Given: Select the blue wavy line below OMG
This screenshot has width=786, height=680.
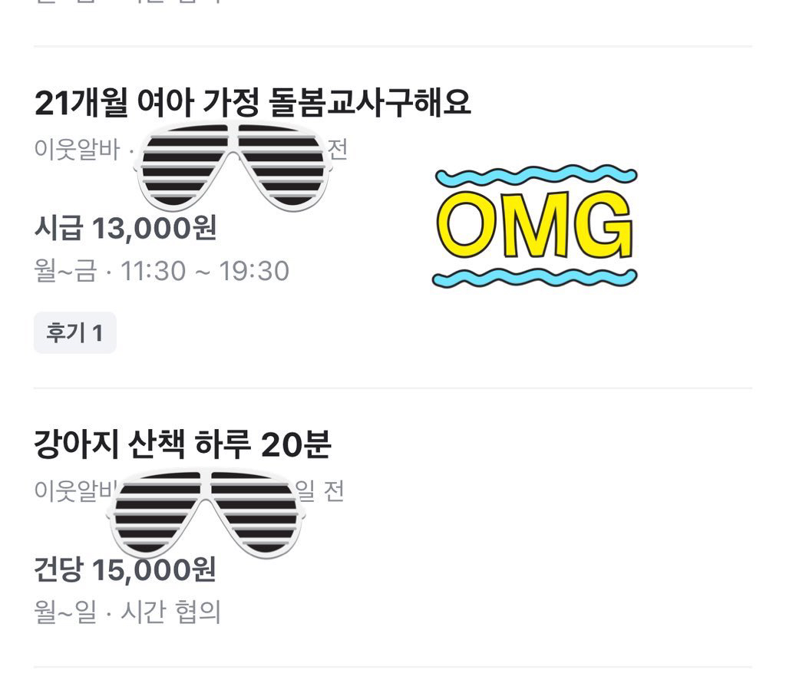Looking at the screenshot, I should pyautogui.click(x=534, y=277).
